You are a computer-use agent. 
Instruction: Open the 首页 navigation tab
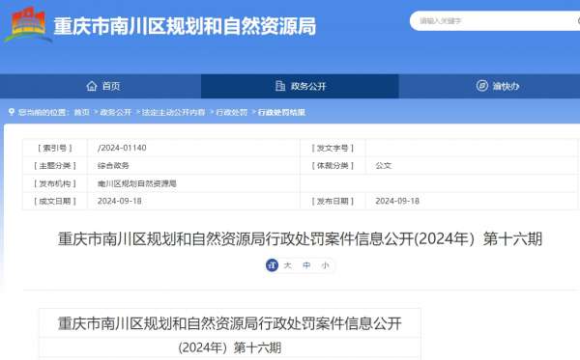coord(101,86)
